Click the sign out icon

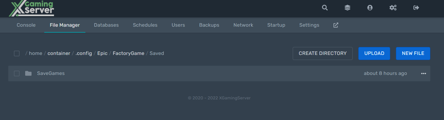(416, 8)
